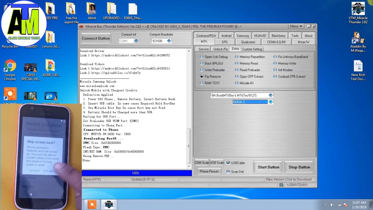Screen dimensions: 373x210
Task: Open the Menu dropdown in title bar
Action: click(296, 26)
